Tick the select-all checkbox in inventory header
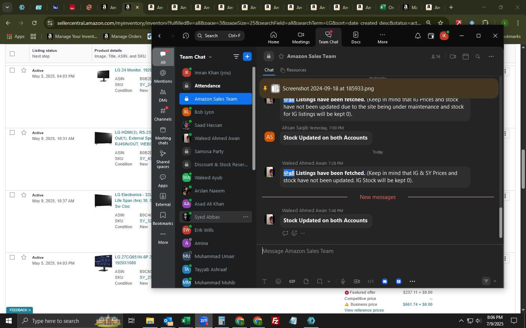Image resolution: width=526 pixels, height=328 pixels. click(x=12, y=54)
